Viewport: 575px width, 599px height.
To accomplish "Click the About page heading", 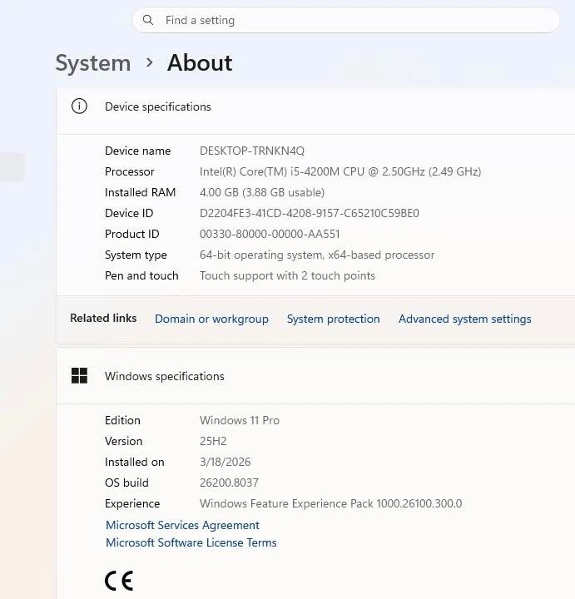I will tap(200, 62).
